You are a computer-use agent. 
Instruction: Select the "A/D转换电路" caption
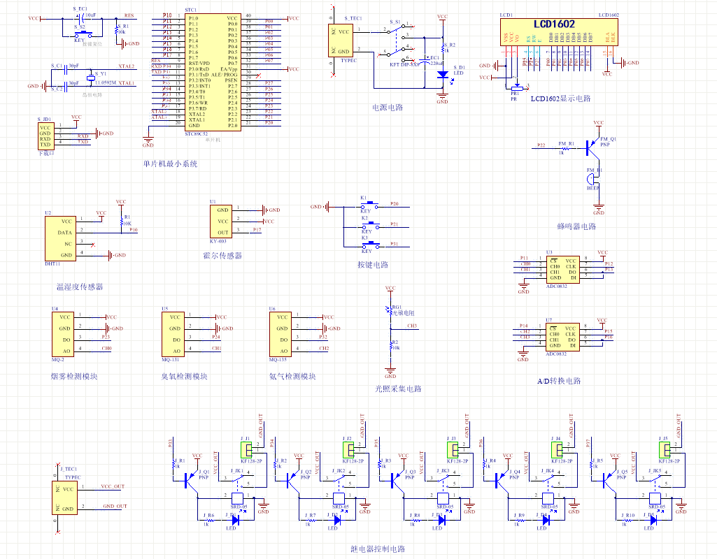(559, 381)
